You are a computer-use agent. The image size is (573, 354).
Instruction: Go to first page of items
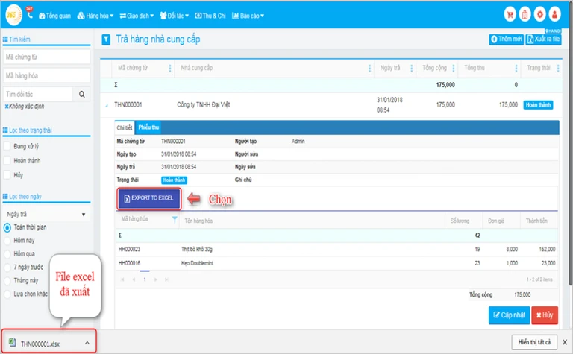tap(123, 279)
